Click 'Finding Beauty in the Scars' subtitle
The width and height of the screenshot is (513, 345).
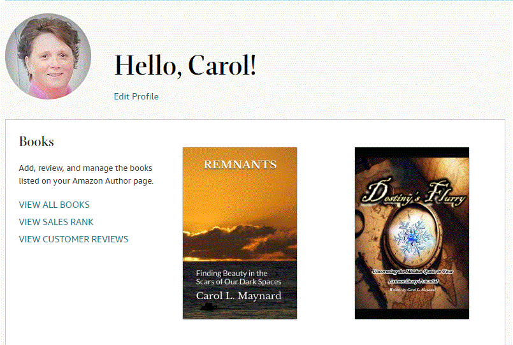tap(238, 277)
